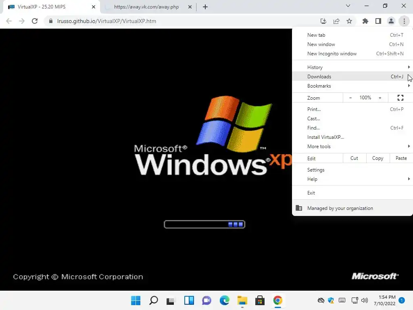Viewport: 413px width, 310px height.
Task: Expand the History submenu
Action: coord(353,67)
